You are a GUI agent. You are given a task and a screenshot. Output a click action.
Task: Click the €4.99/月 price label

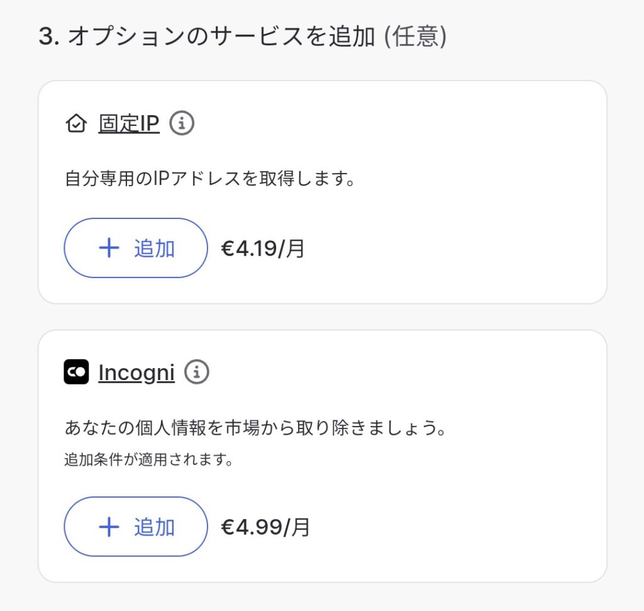[265, 527]
